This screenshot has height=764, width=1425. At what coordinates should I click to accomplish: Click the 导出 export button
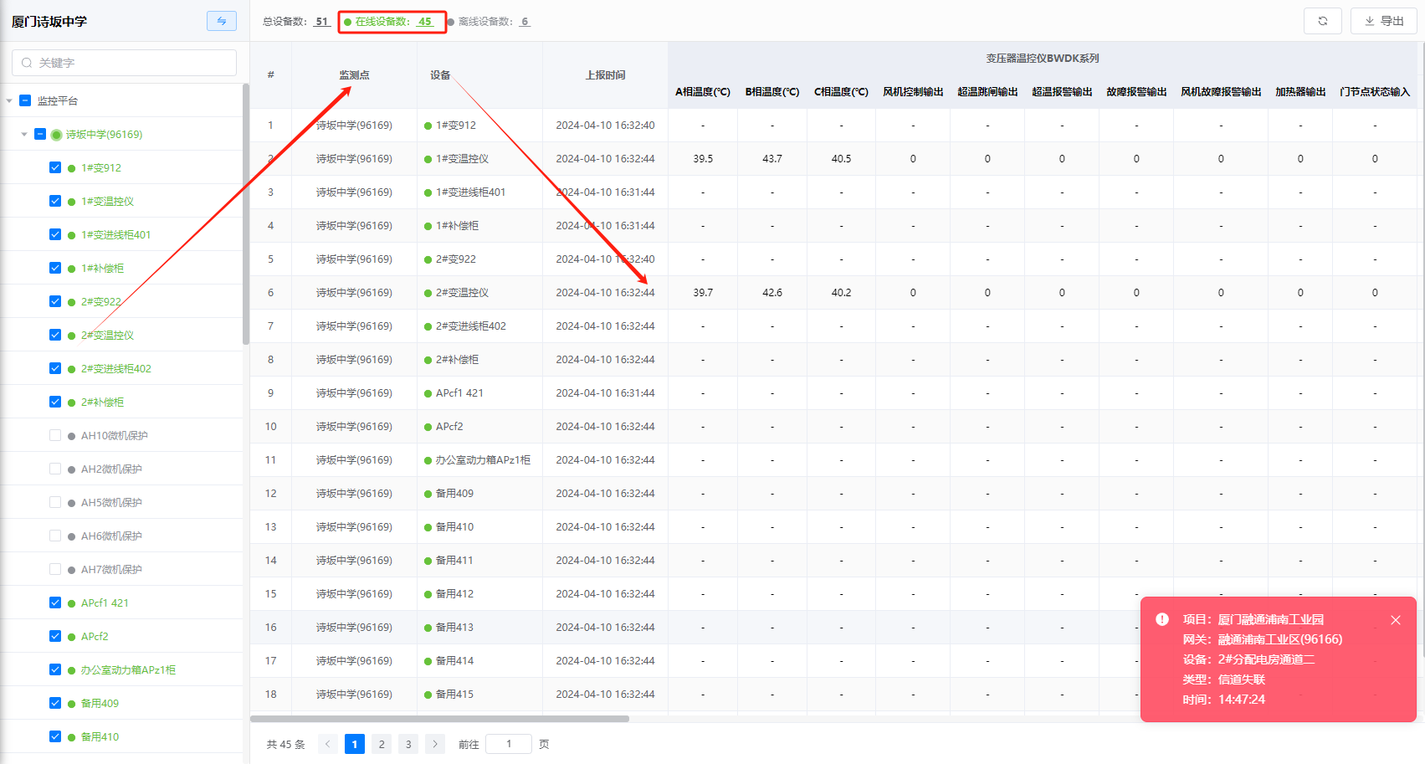tap(1384, 21)
